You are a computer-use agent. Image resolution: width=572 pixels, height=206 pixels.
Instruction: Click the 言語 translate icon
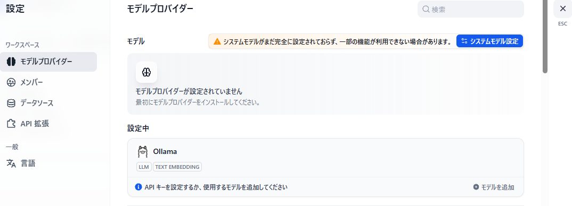[11, 164]
